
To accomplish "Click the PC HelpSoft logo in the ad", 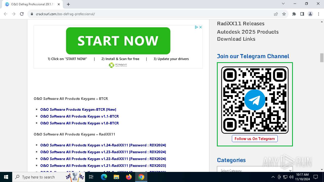I will point(118,65).
